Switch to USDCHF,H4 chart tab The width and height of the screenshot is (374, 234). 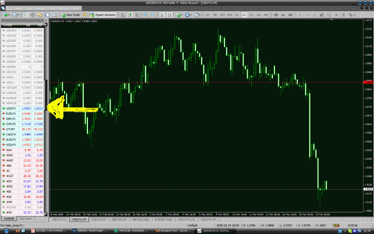pos(208,219)
